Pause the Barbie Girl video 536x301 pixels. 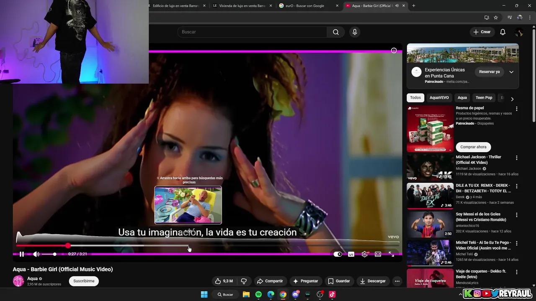(22, 254)
